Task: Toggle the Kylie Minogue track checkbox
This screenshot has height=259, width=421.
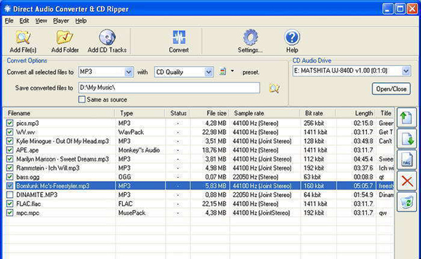Action: (10, 141)
